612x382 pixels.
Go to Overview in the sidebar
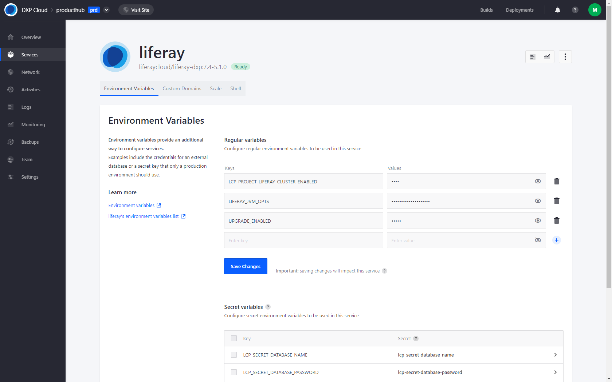point(33,37)
